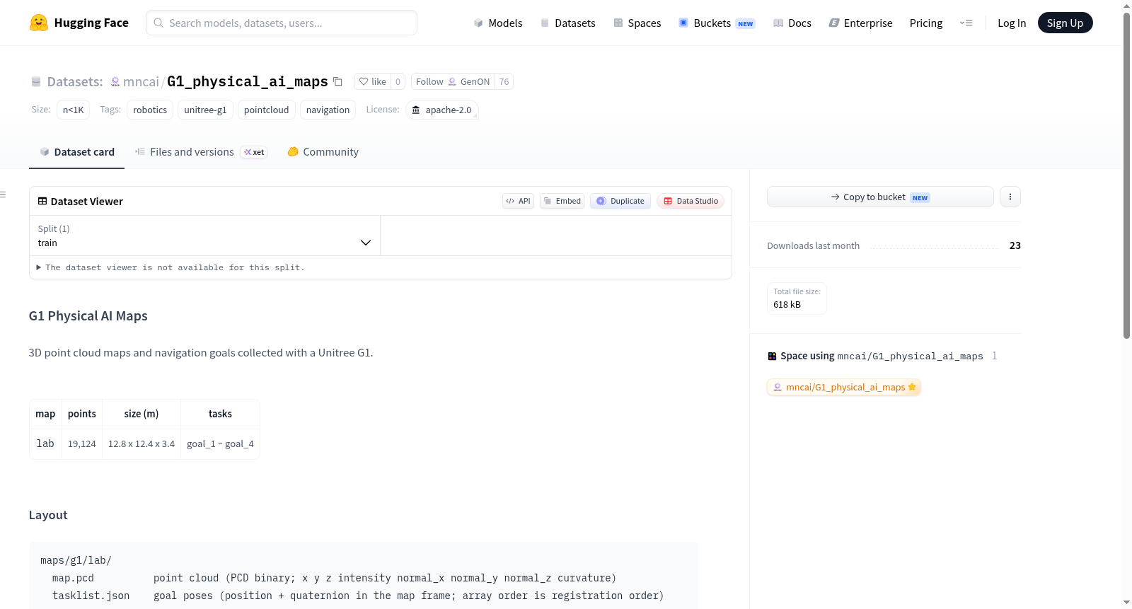Click the '12.8 x 12.4 x 3.4' size cell
1132x609 pixels.
(x=141, y=443)
